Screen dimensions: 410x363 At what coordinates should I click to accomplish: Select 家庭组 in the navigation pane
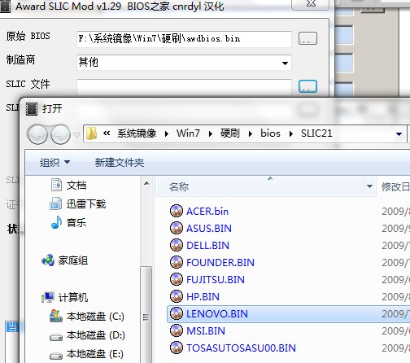[73, 260]
